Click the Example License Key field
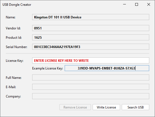 [x=107, y=68]
